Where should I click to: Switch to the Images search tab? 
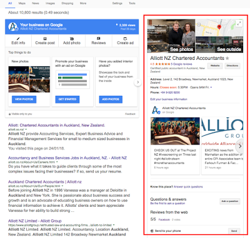pos(50,3)
